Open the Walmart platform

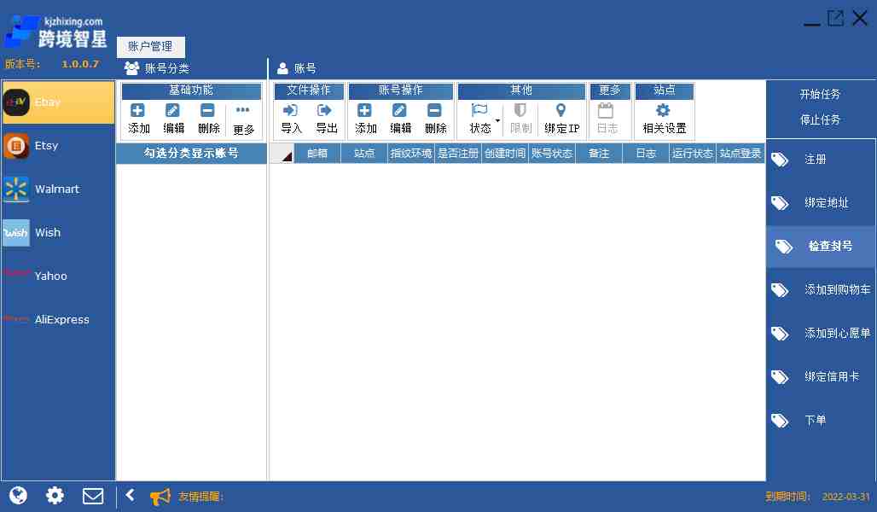(58, 189)
